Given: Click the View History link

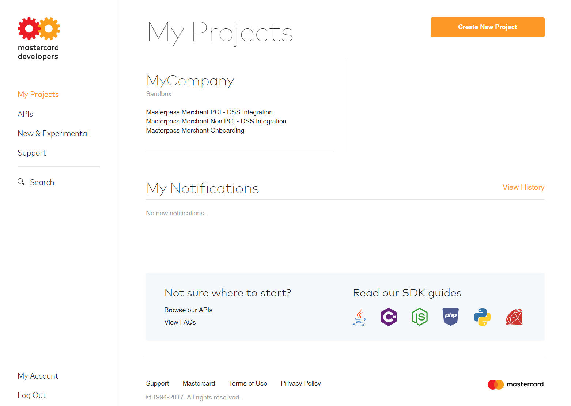Looking at the screenshot, I should click(523, 187).
